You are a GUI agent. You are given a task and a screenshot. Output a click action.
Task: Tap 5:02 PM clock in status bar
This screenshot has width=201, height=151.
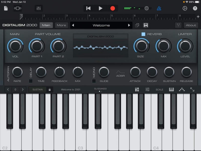[x=6, y=2]
